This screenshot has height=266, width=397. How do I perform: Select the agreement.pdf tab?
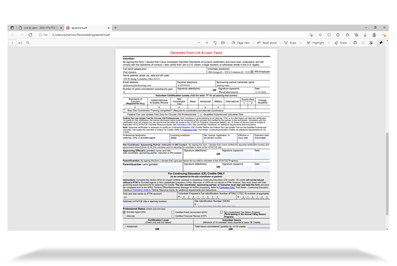coord(87,28)
